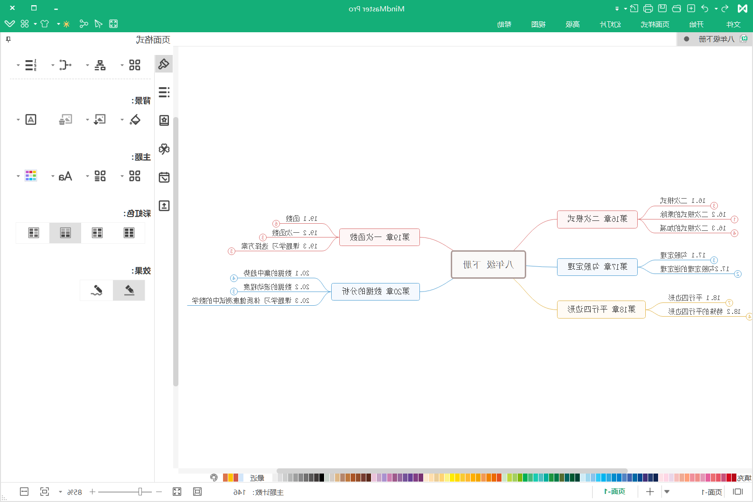Click the numbered-list icon in top row

31,65
